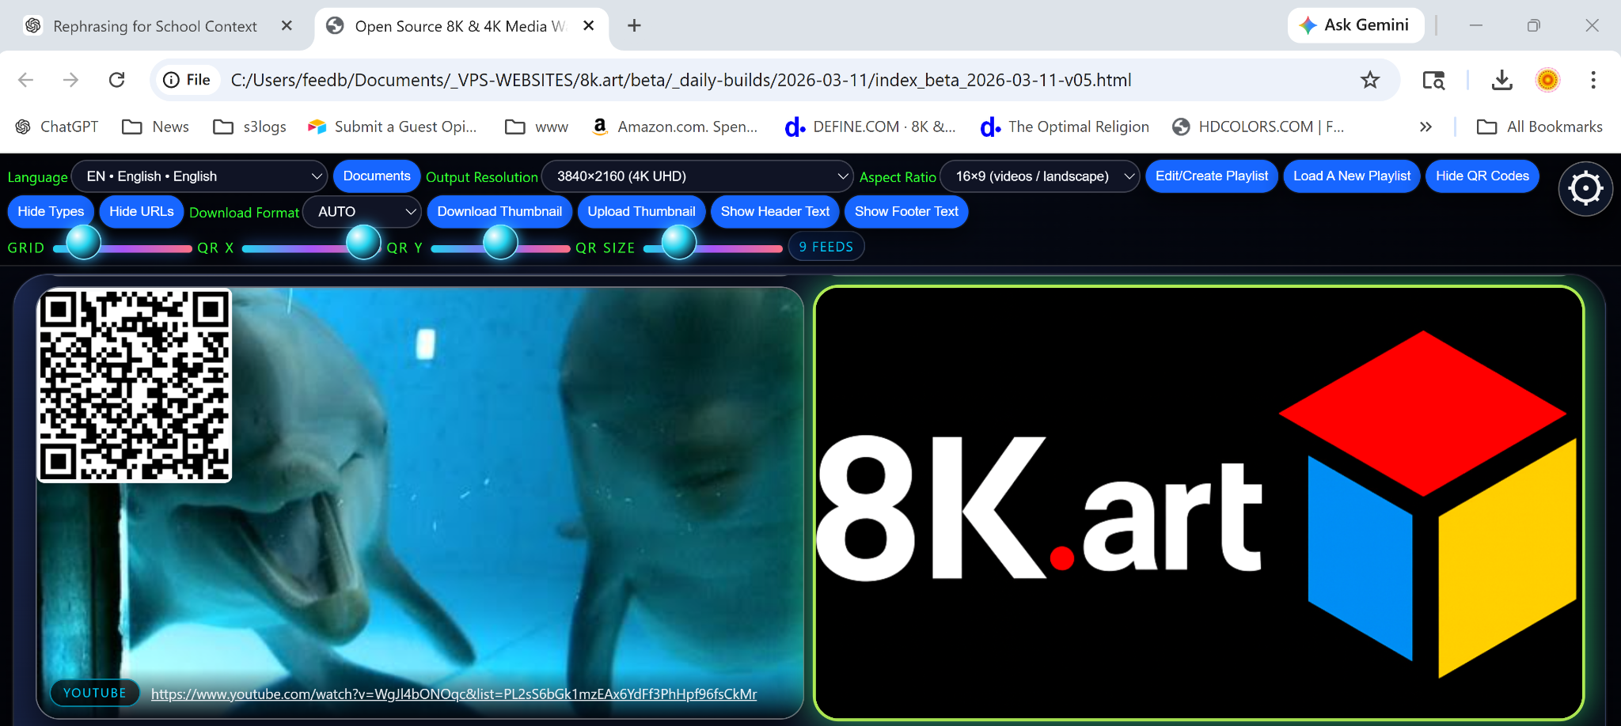Open the profile avatar icon
This screenshot has width=1621, height=726.
pyautogui.click(x=1547, y=80)
